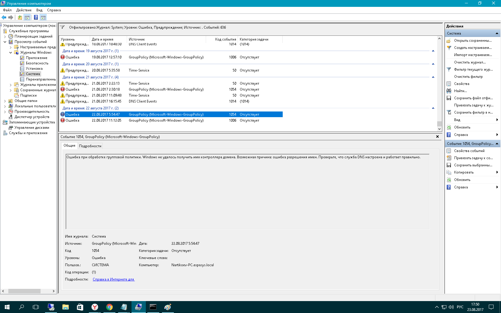Click the Back arrow toolbar icon
The image size is (501, 313).
4,17
